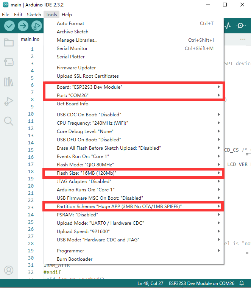Expand Events Run On "Core 1" submenu
Viewport: 251px width, 288px height.
(x=134, y=156)
